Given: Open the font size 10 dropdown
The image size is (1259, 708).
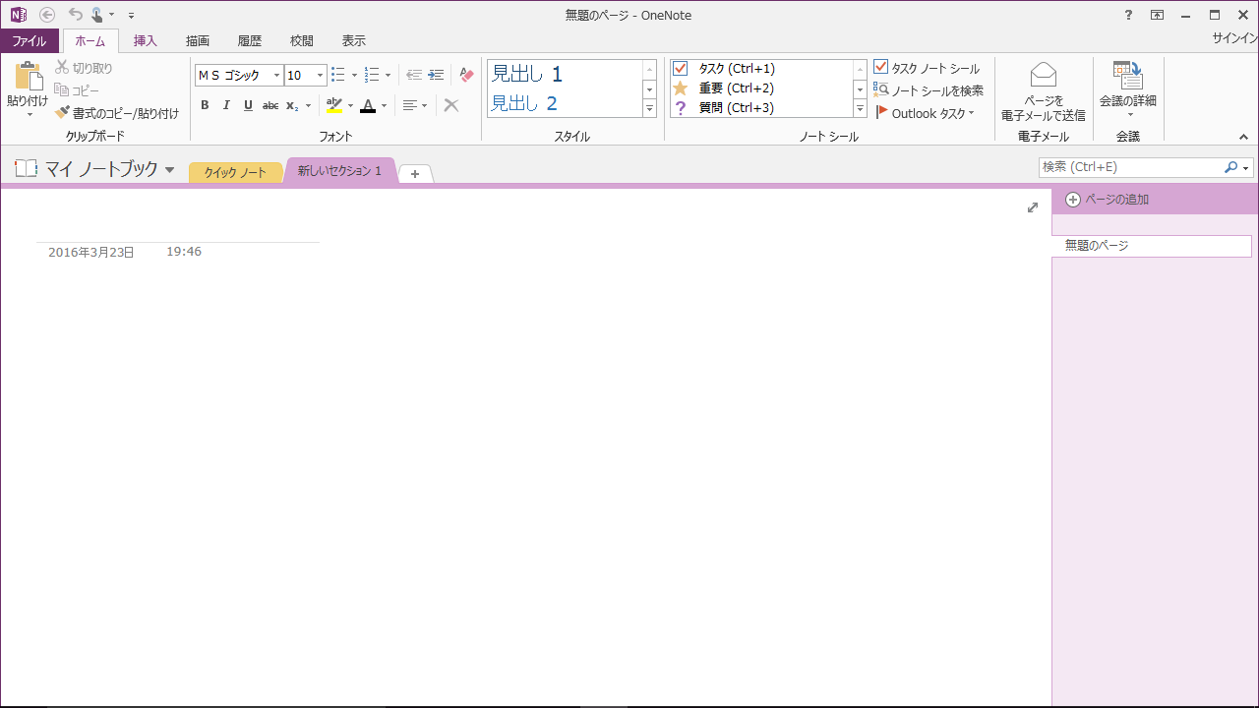Looking at the screenshot, I should pos(320,75).
